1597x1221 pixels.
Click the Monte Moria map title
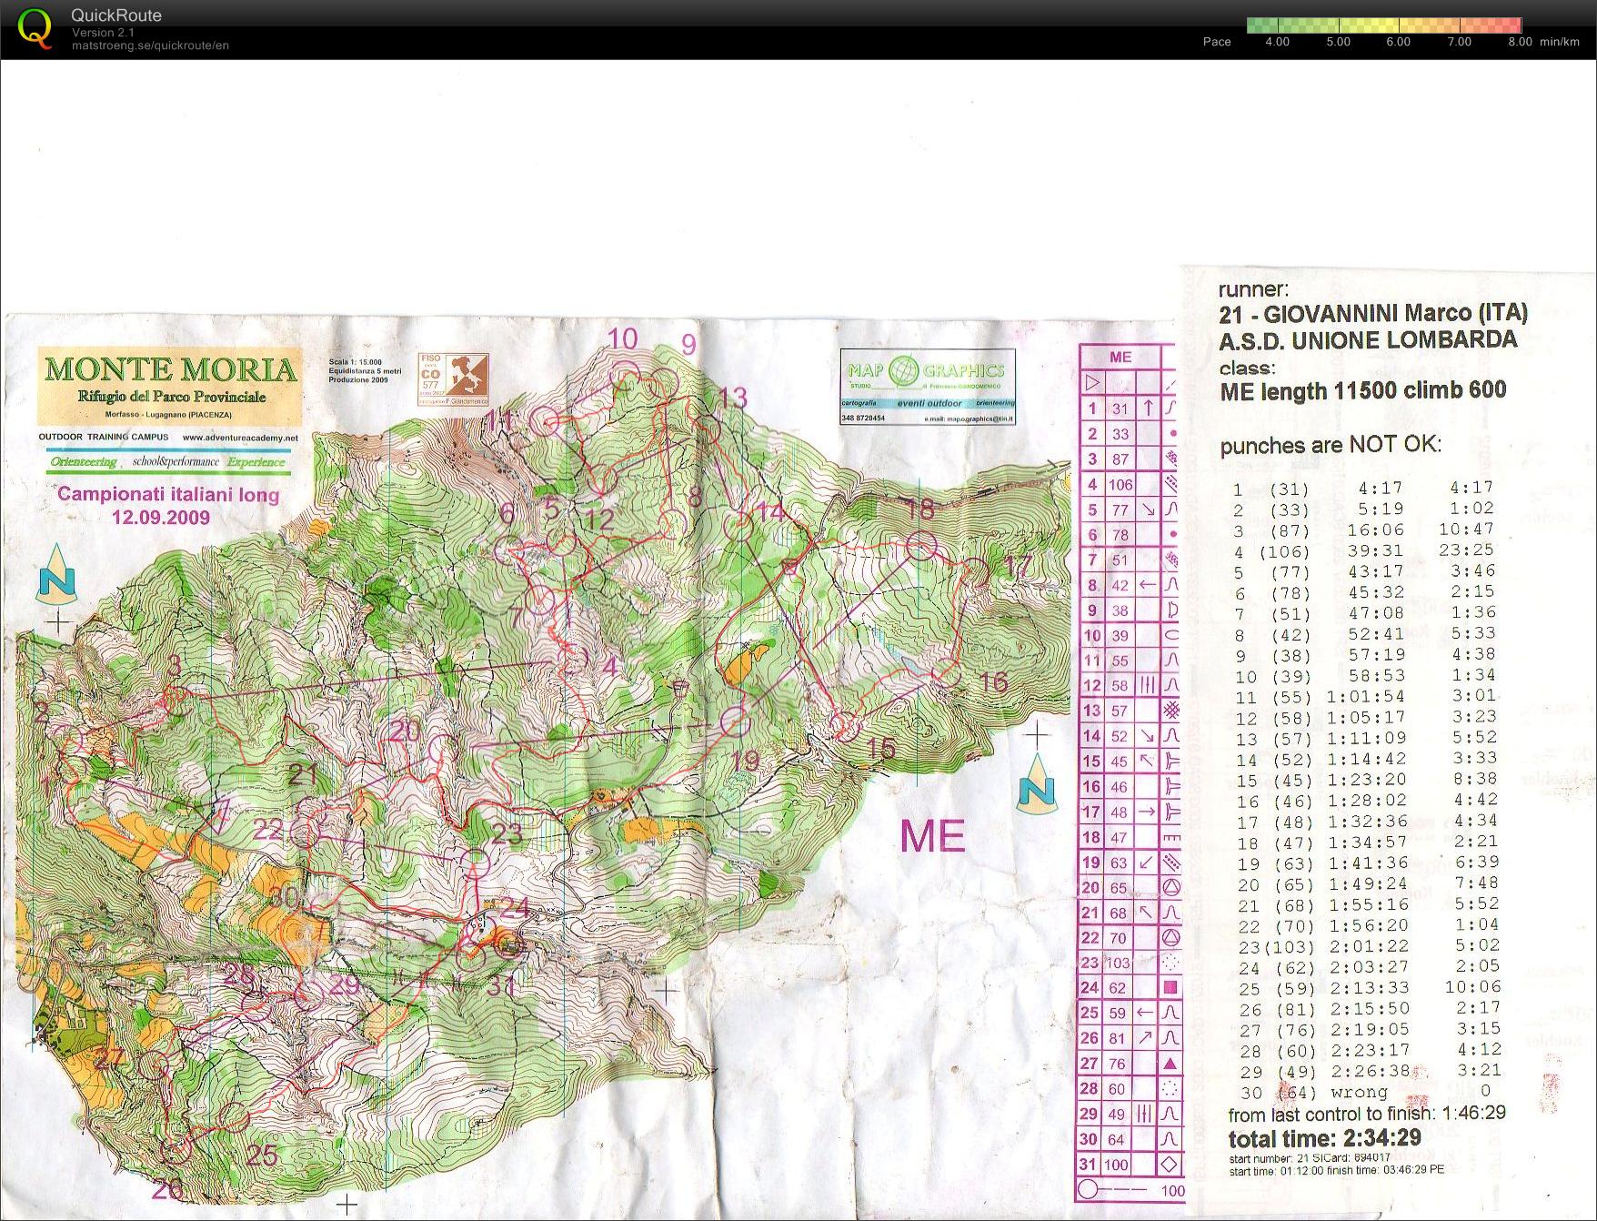pos(170,369)
